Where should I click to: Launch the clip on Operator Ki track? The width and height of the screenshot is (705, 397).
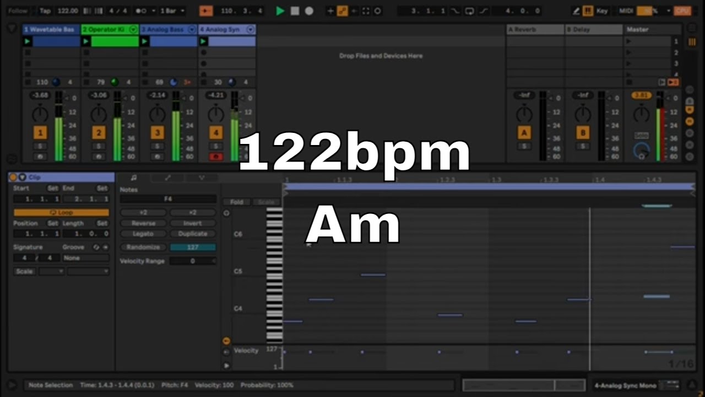[86, 41]
